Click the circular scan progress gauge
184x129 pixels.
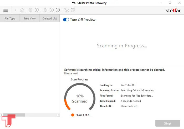point(80,97)
